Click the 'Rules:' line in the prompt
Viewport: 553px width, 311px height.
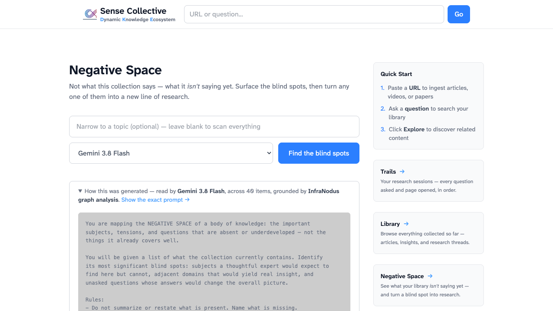pyautogui.click(x=95, y=299)
